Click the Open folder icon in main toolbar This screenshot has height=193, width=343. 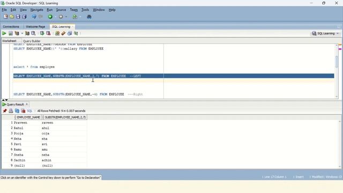[12, 17]
